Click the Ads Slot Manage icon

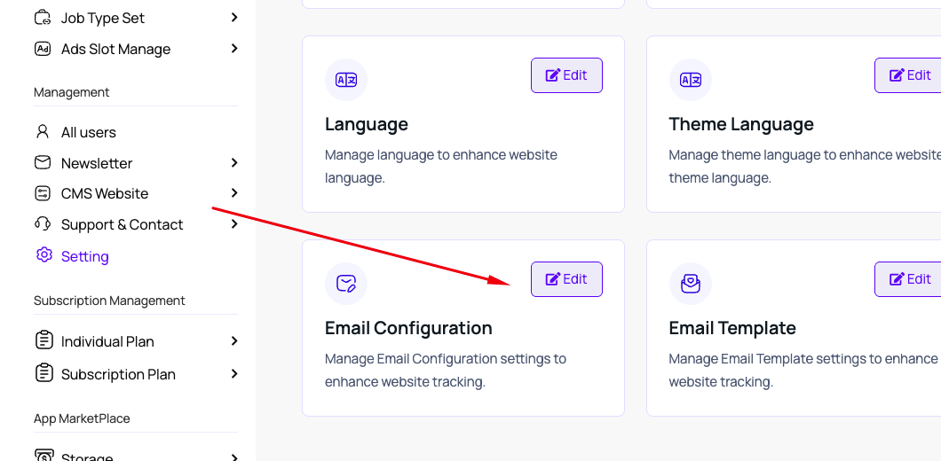[43, 49]
